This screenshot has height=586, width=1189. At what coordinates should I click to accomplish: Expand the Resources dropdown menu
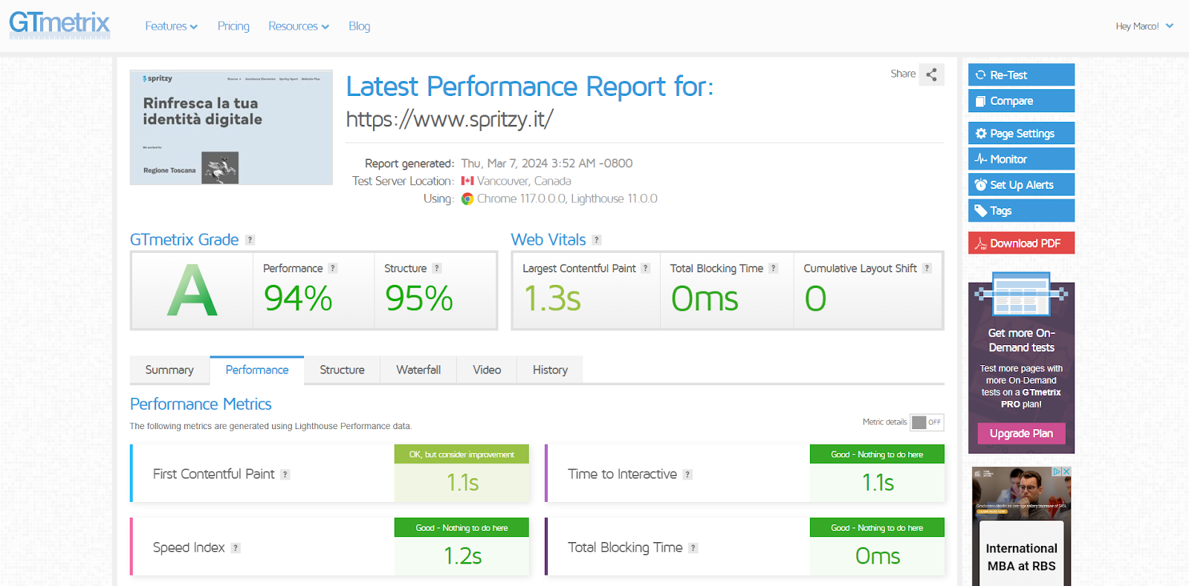299,26
